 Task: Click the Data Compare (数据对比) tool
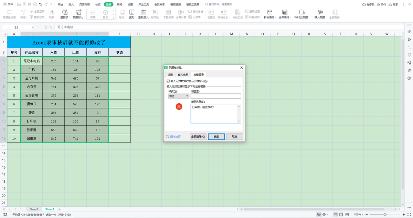click(x=78, y=14)
